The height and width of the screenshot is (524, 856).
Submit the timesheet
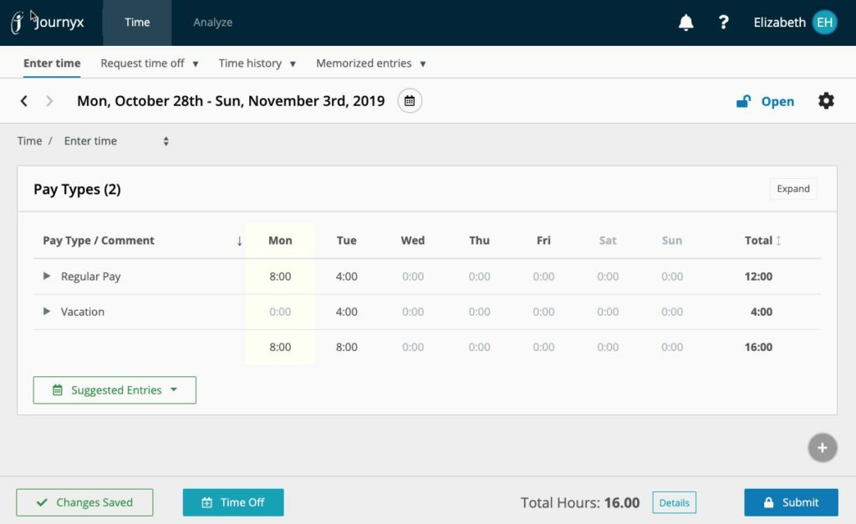click(790, 502)
